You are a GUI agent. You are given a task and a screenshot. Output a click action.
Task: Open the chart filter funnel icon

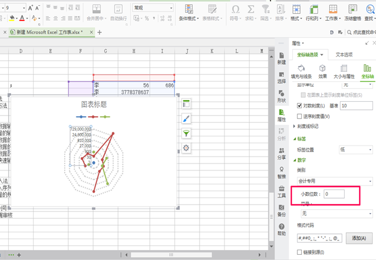[186, 133]
